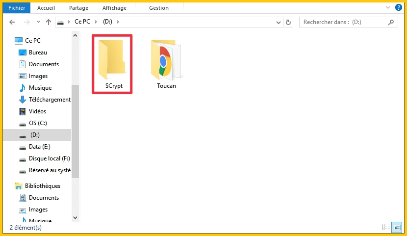Image resolution: width=407 pixels, height=236 pixels.
Task: Open Images under Ce PC
Action: (38, 76)
